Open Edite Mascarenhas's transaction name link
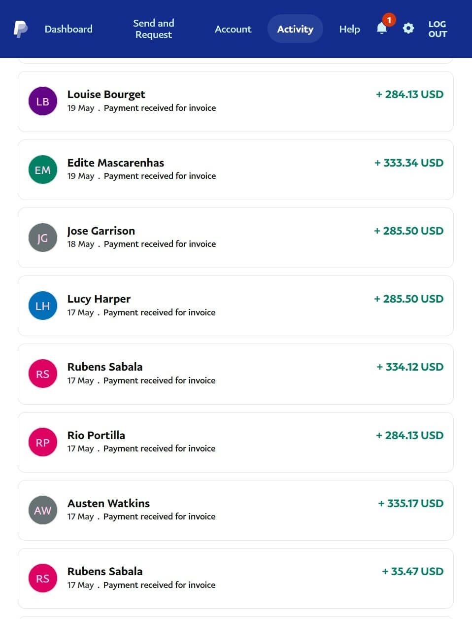The height and width of the screenshot is (619, 472). 116,163
